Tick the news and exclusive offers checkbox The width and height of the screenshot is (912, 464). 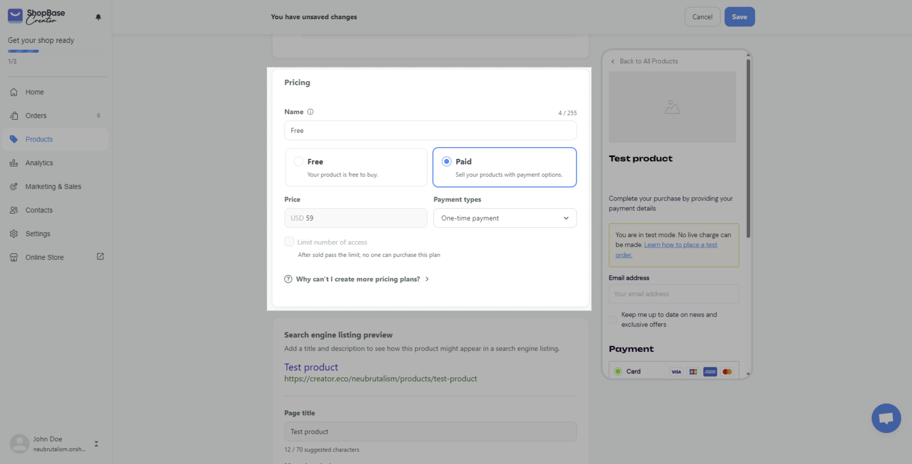[x=613, y=320]
